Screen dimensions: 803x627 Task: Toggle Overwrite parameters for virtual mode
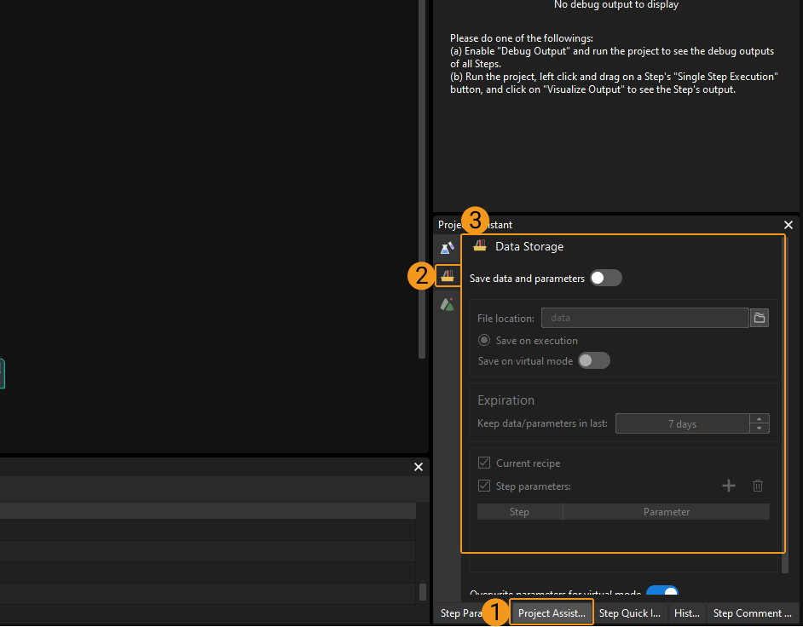(662, 592)
